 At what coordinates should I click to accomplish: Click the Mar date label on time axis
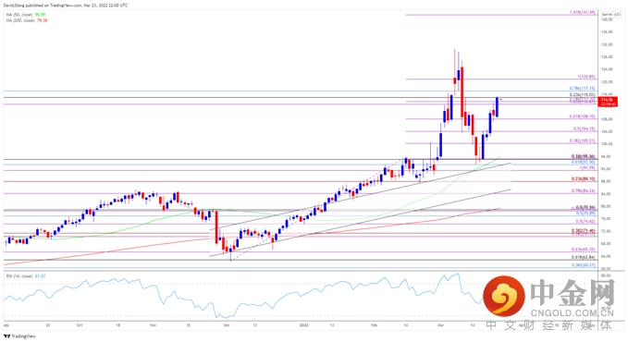[440, 325]
